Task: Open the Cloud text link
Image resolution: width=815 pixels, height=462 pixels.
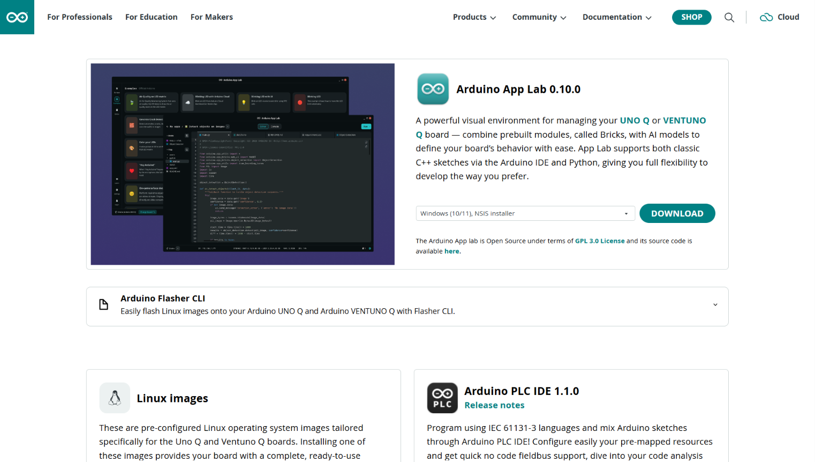Action: (x=788, y=17)
